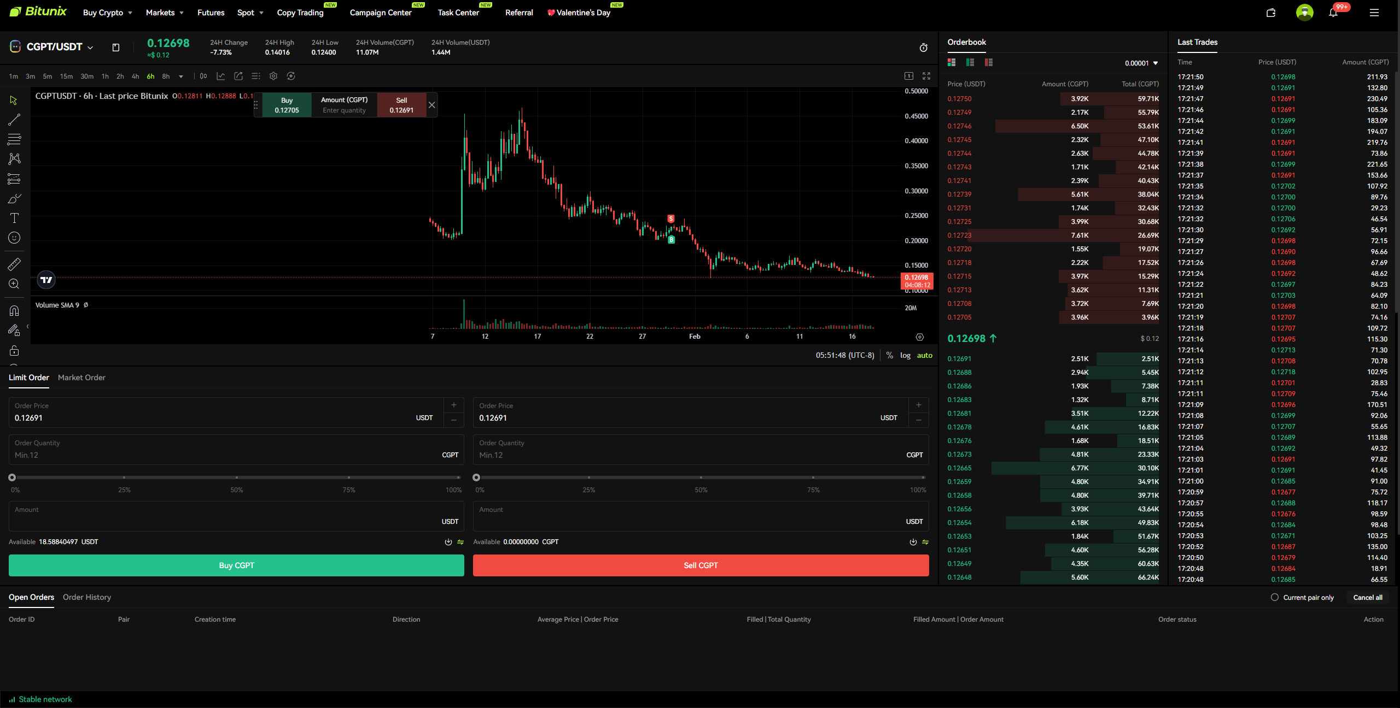This screenshot has width=1400, height=708.
Task: Select the measure ruler tool
Action: click(14, 264)
